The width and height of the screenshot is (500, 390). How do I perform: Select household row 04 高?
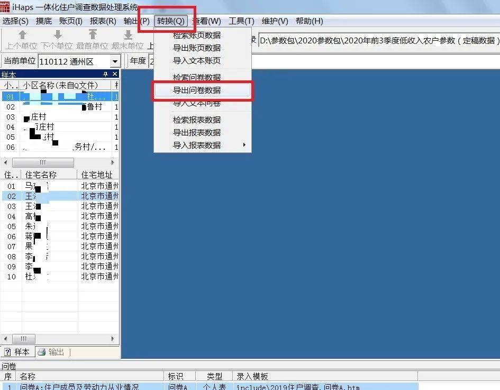[60, 216]
